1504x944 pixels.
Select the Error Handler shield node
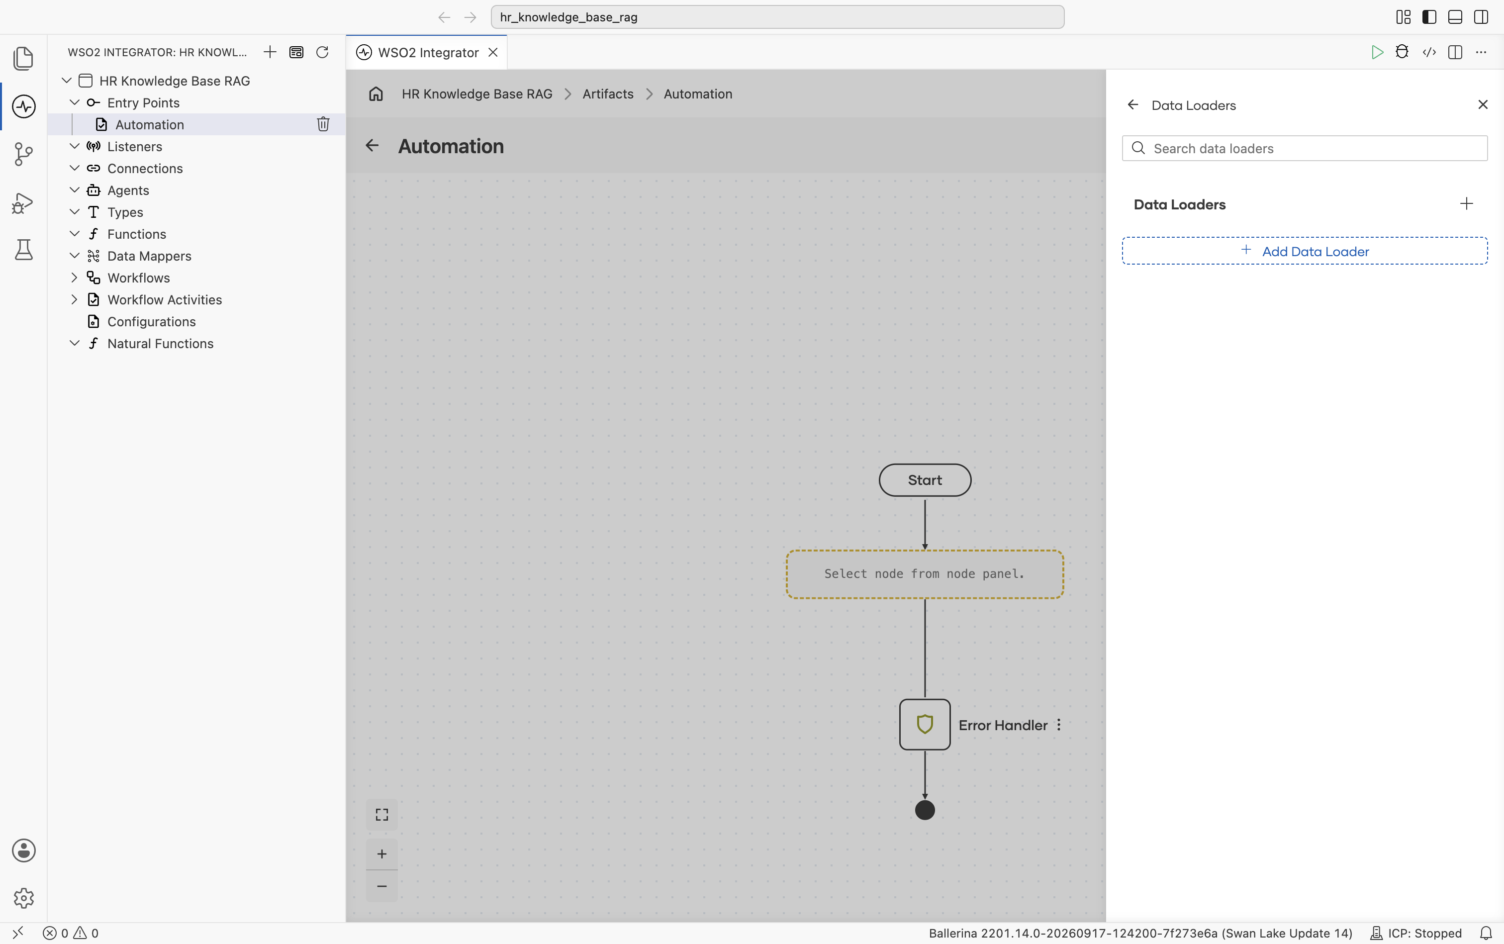click(925, 724)
